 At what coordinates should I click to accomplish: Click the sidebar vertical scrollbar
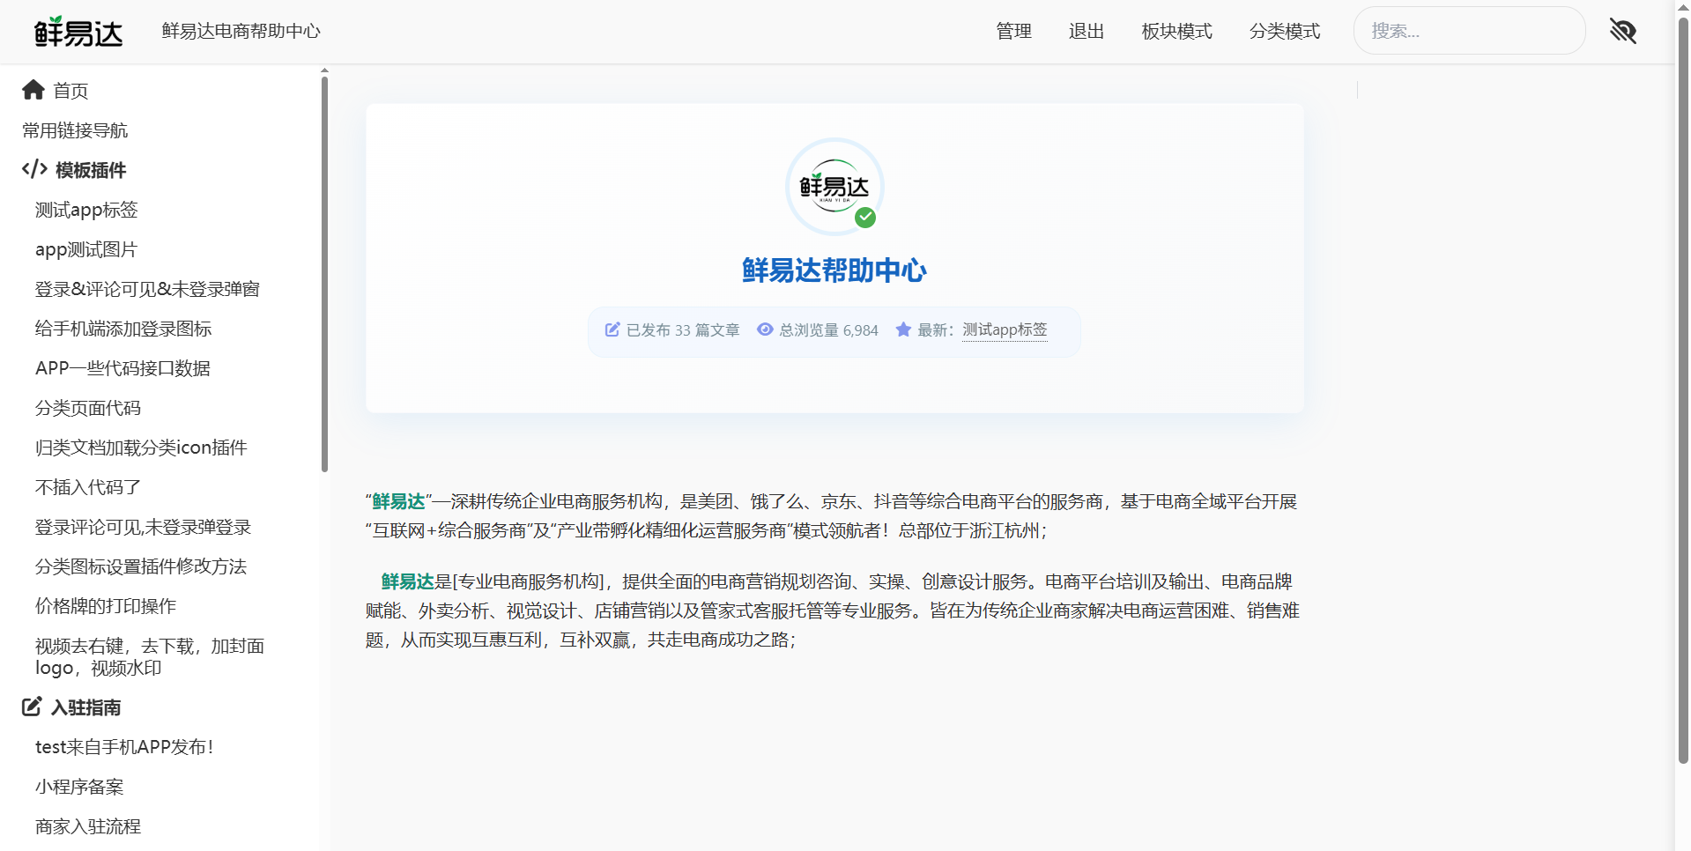click(324, 273)
